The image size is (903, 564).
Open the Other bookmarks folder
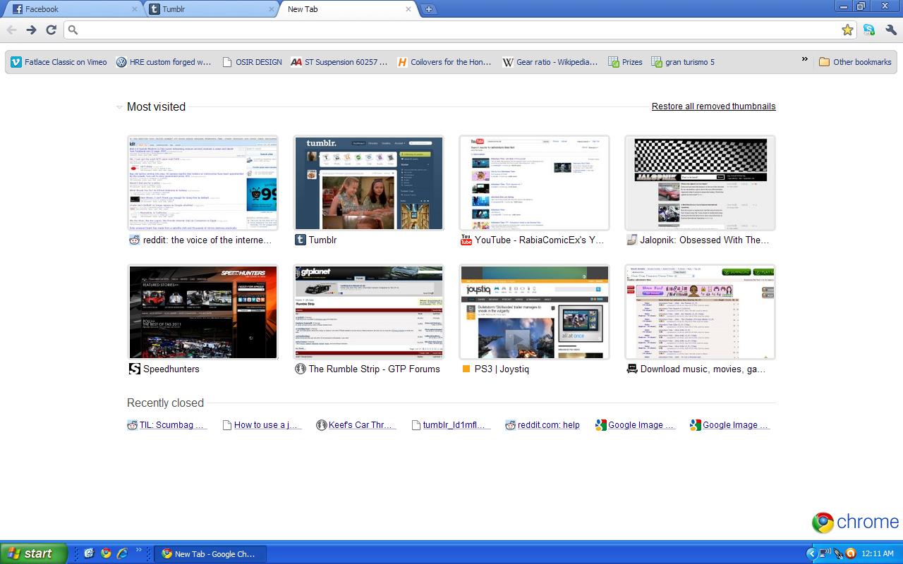pyautogui.click(x=855, y=62)
